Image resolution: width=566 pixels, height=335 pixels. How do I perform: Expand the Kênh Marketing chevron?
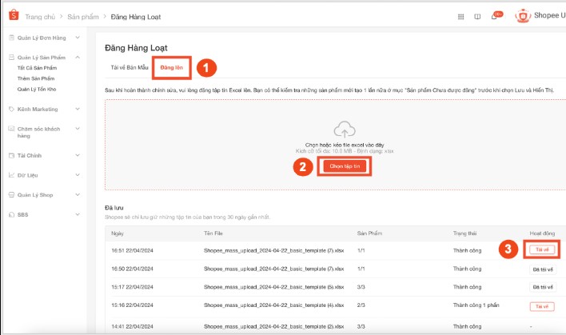pos(78,109)
